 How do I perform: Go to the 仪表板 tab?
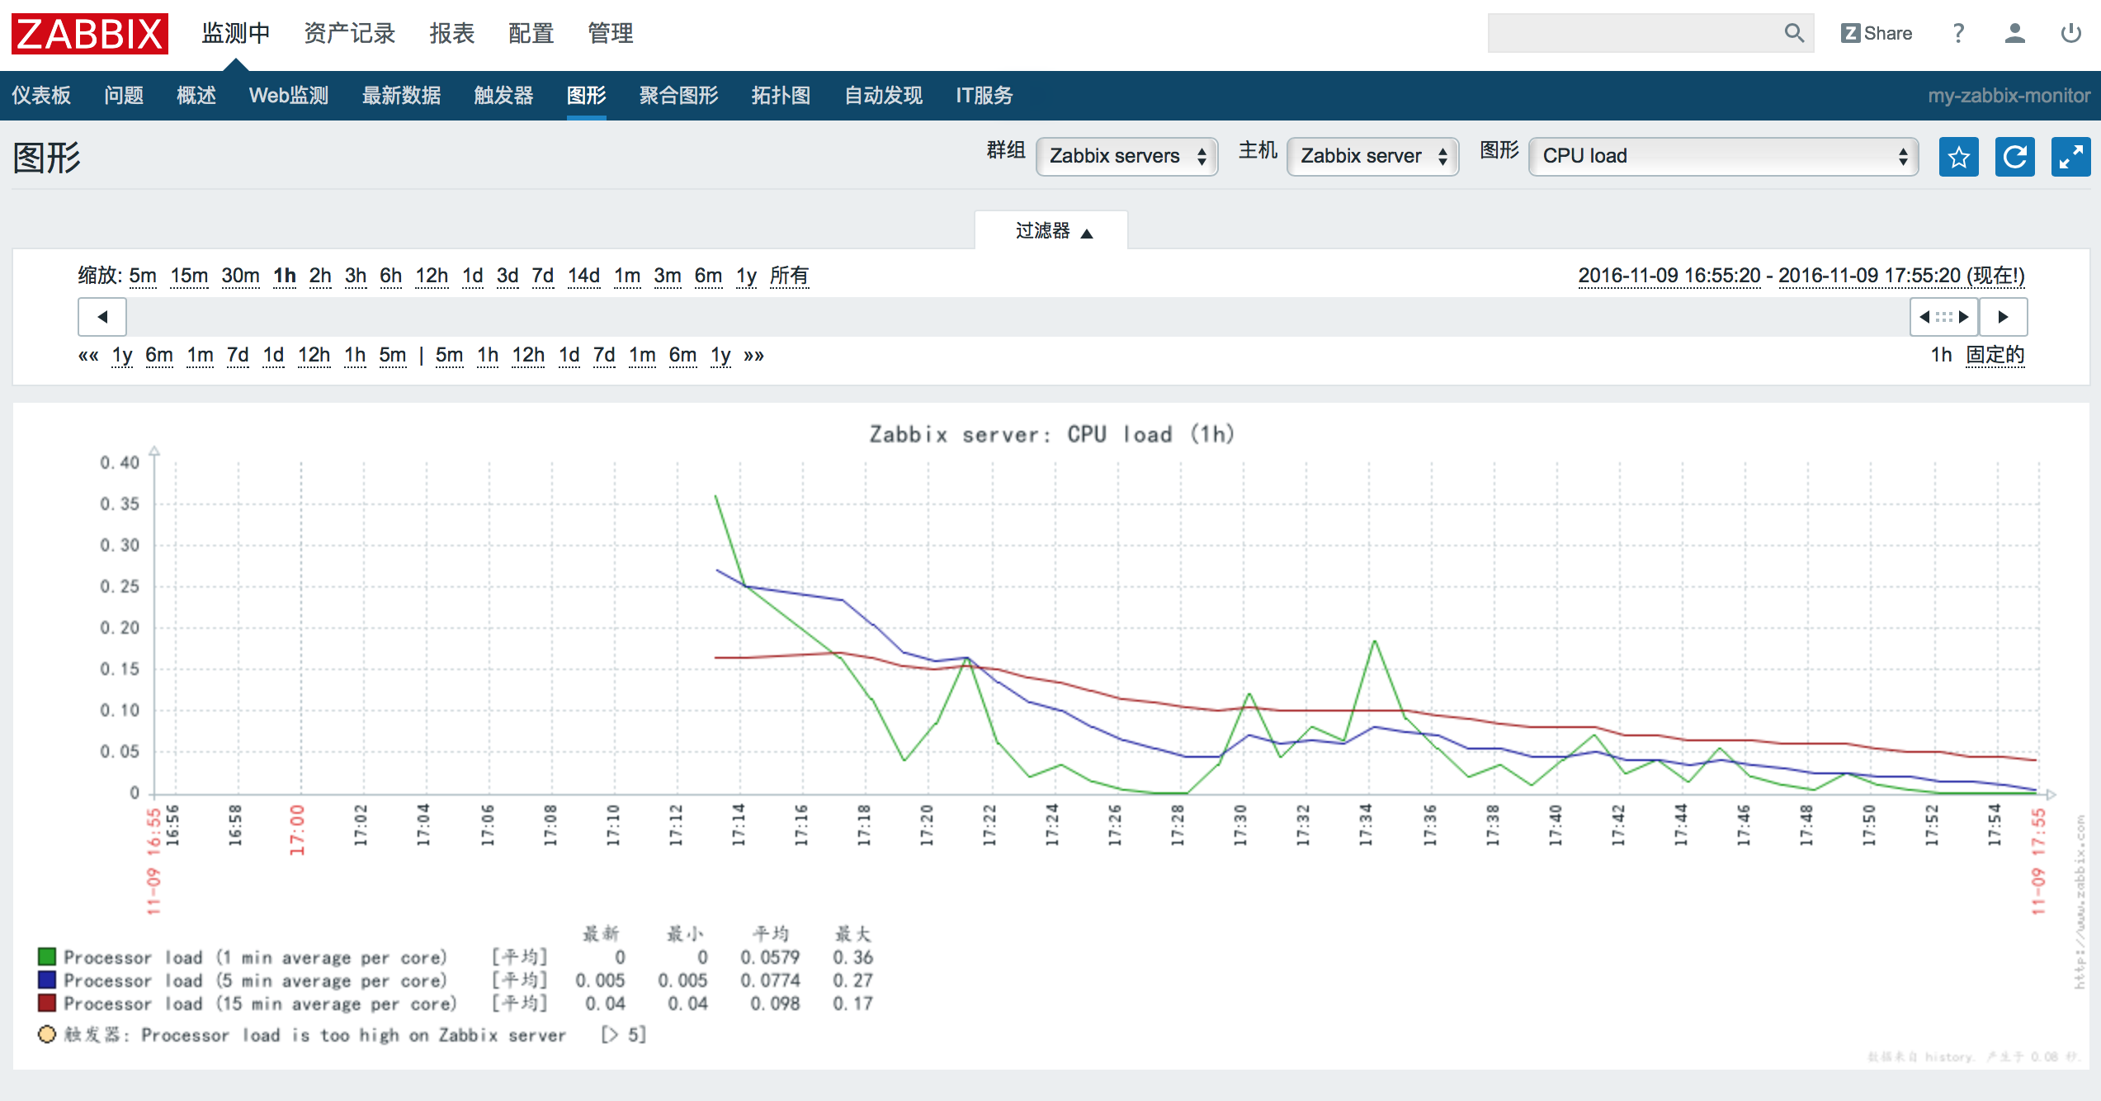(x=41, y=96)
